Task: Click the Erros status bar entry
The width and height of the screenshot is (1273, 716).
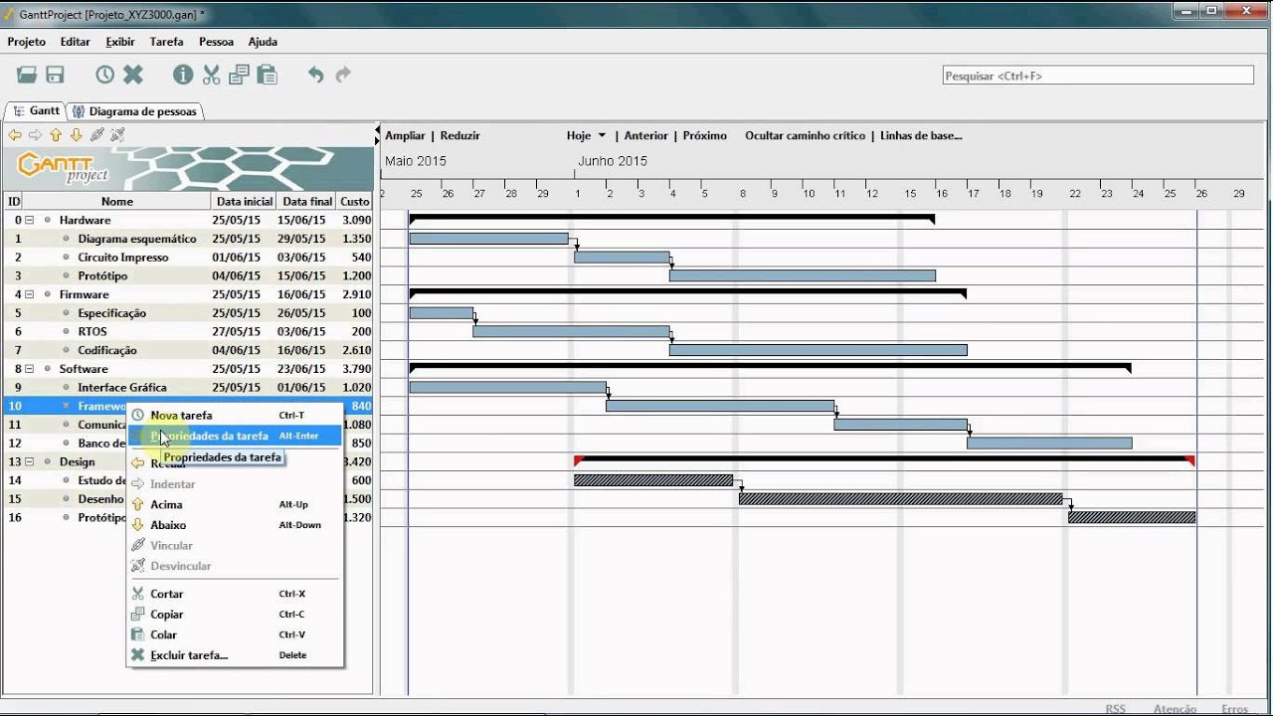Action: (1234, 709)
